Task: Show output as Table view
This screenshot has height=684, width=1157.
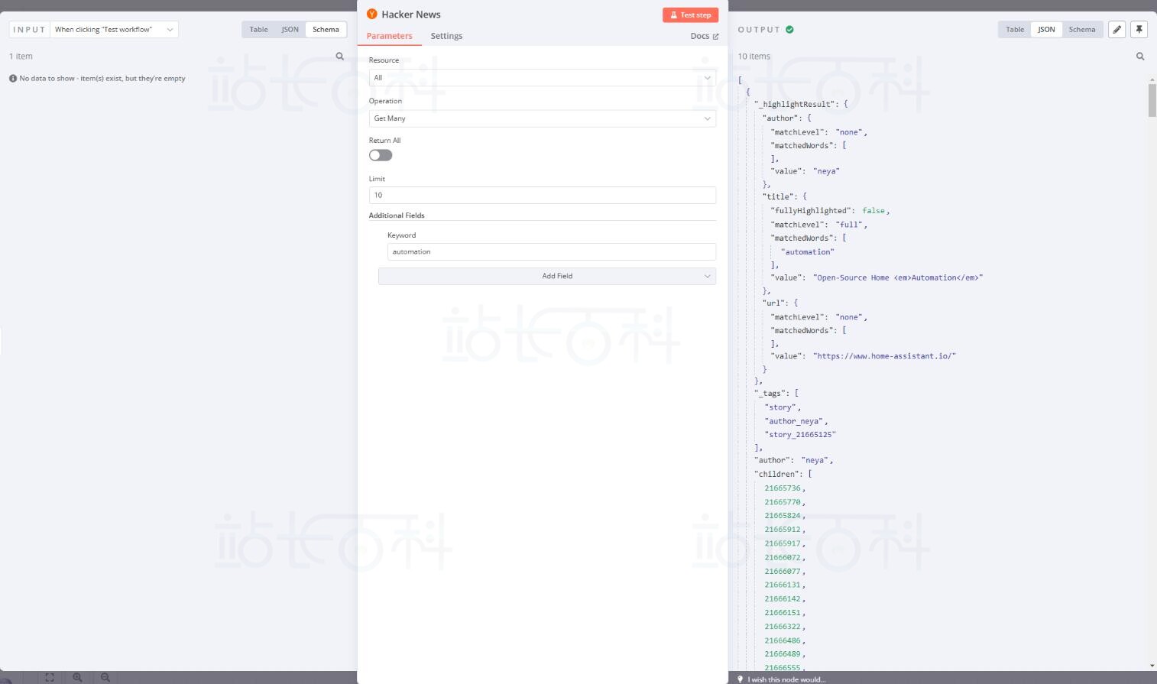Action: coord(1015,30)
